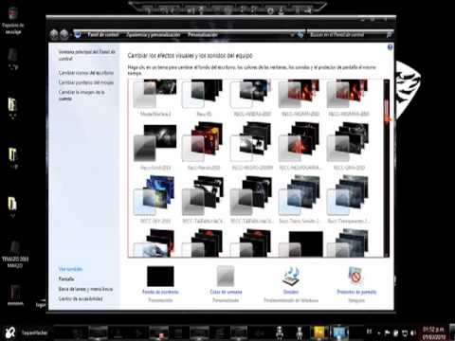This screenshot has width=455, height=341.
Task: Select the first theme in the top row
Action: click(x=155, y=98)
